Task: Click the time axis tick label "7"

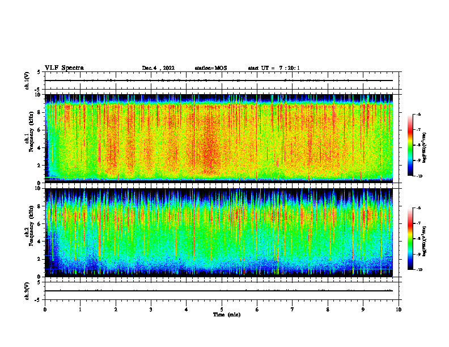Action: [x=293, y=310]
